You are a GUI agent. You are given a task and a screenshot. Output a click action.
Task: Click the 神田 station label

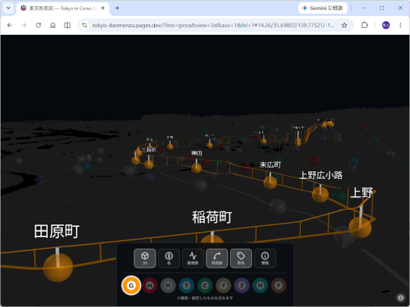pyautogui.click(x=197, y=153)
